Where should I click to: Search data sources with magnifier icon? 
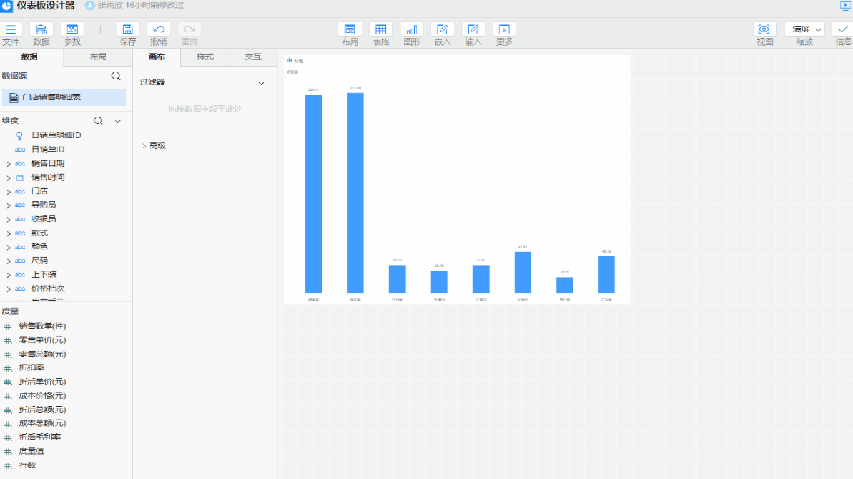pos(116,76)
